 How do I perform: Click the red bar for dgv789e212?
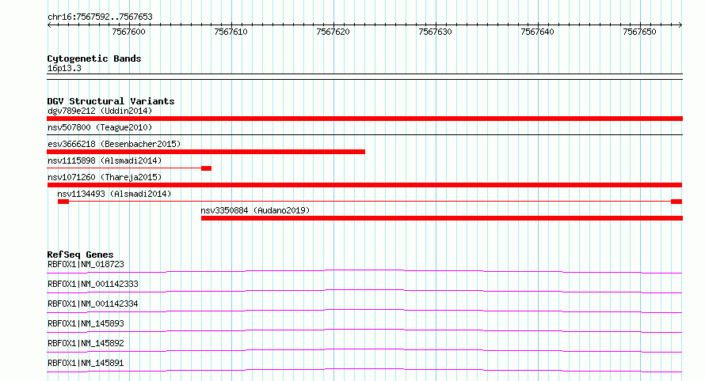(364, 119)
